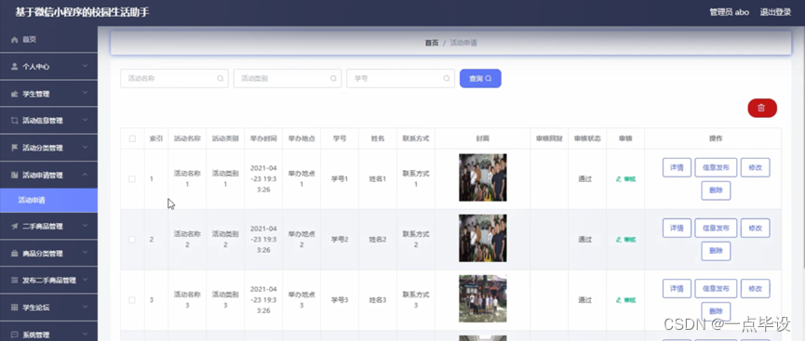Click the 信息发布 button in row 2
The height and width of the screenshot is (341, 805).
pos(716,229)
